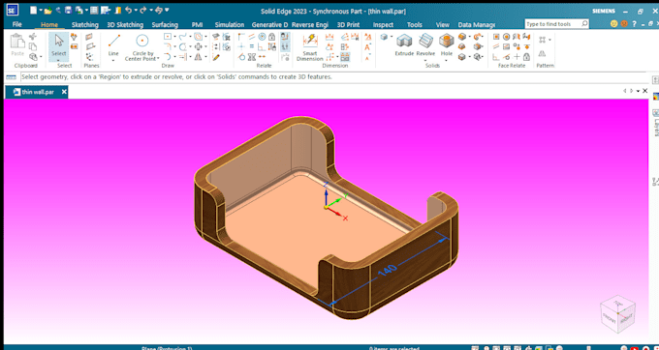Open the File menu
This screenshot has height=350, width=659.
point(17,24)
